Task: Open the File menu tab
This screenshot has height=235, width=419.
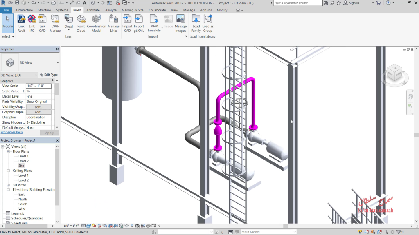Action: pos(6,10)
